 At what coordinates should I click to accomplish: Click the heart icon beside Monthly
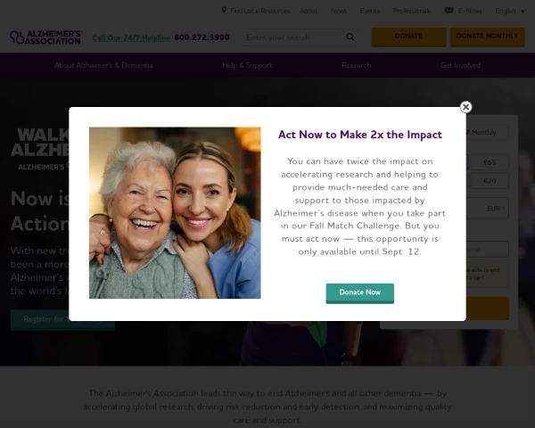[468, 132]
